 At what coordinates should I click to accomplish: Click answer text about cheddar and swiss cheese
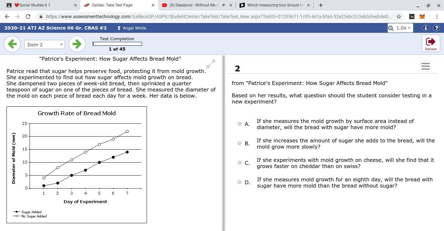point(345,163)
